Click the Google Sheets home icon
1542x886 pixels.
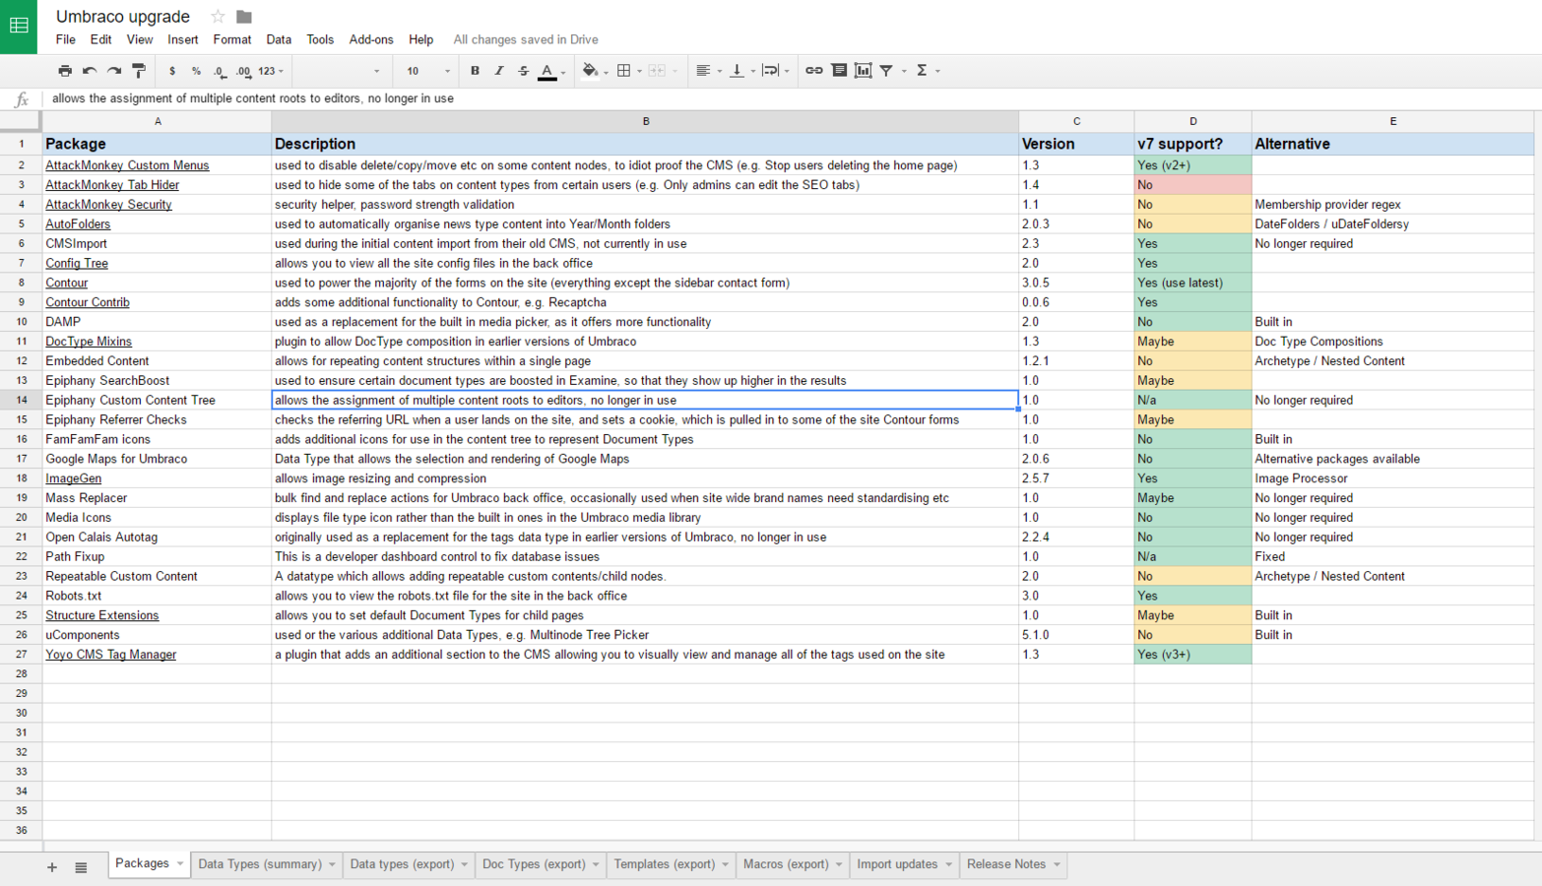pos(19,26)
